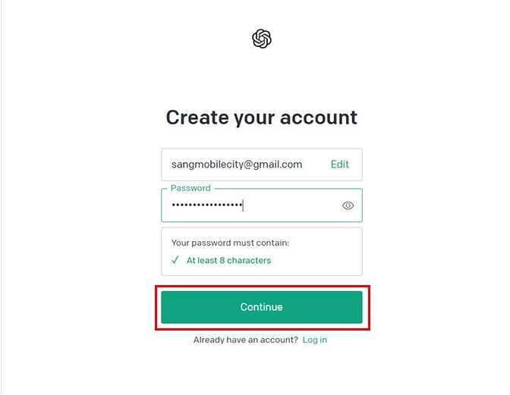The image size is (510, 395).
Task: Submit the form with the Continue button
Action: tap(262, 307)
